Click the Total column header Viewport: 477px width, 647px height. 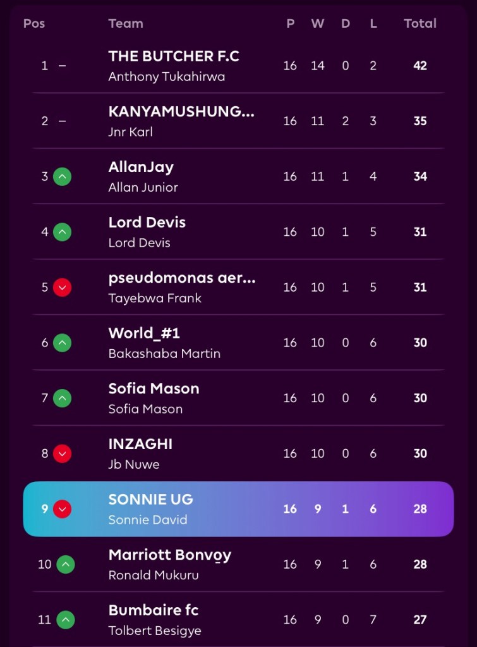coord(420,23)
